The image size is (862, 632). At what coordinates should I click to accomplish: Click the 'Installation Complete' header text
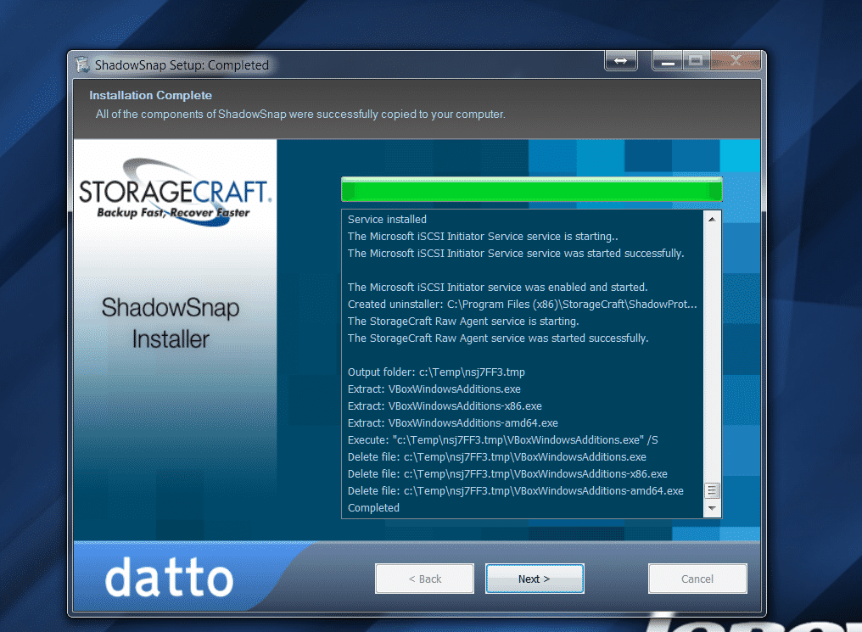click(150, 95)
